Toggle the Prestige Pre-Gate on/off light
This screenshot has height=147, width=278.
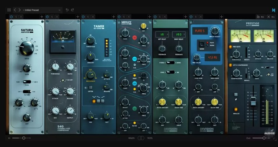pyautogui.click(x=231, y=46)
